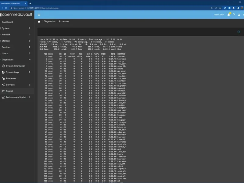Viewport: 244px width, 183px height.
Task: Expand Services submenu chevron under Diagnostics
Action: 30,85
